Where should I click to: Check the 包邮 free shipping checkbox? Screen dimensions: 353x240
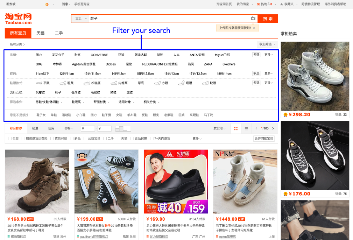[x=10, y=139]
